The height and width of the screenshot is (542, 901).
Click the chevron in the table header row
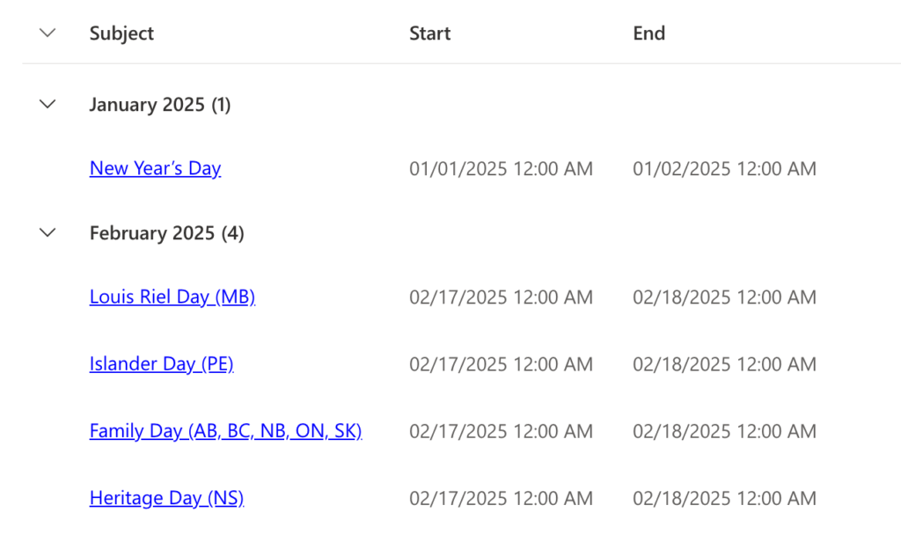point(47,33)
